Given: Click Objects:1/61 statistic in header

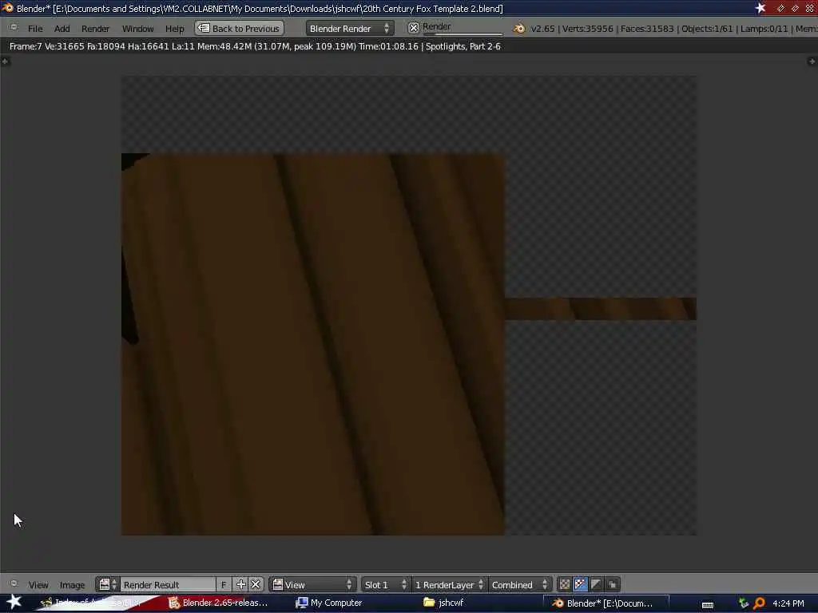Looking at the screenshot, I should coord(707,29).
